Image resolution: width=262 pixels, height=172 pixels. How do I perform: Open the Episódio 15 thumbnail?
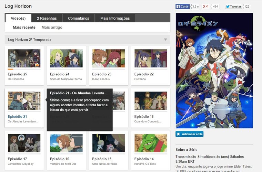coord(109,143)
